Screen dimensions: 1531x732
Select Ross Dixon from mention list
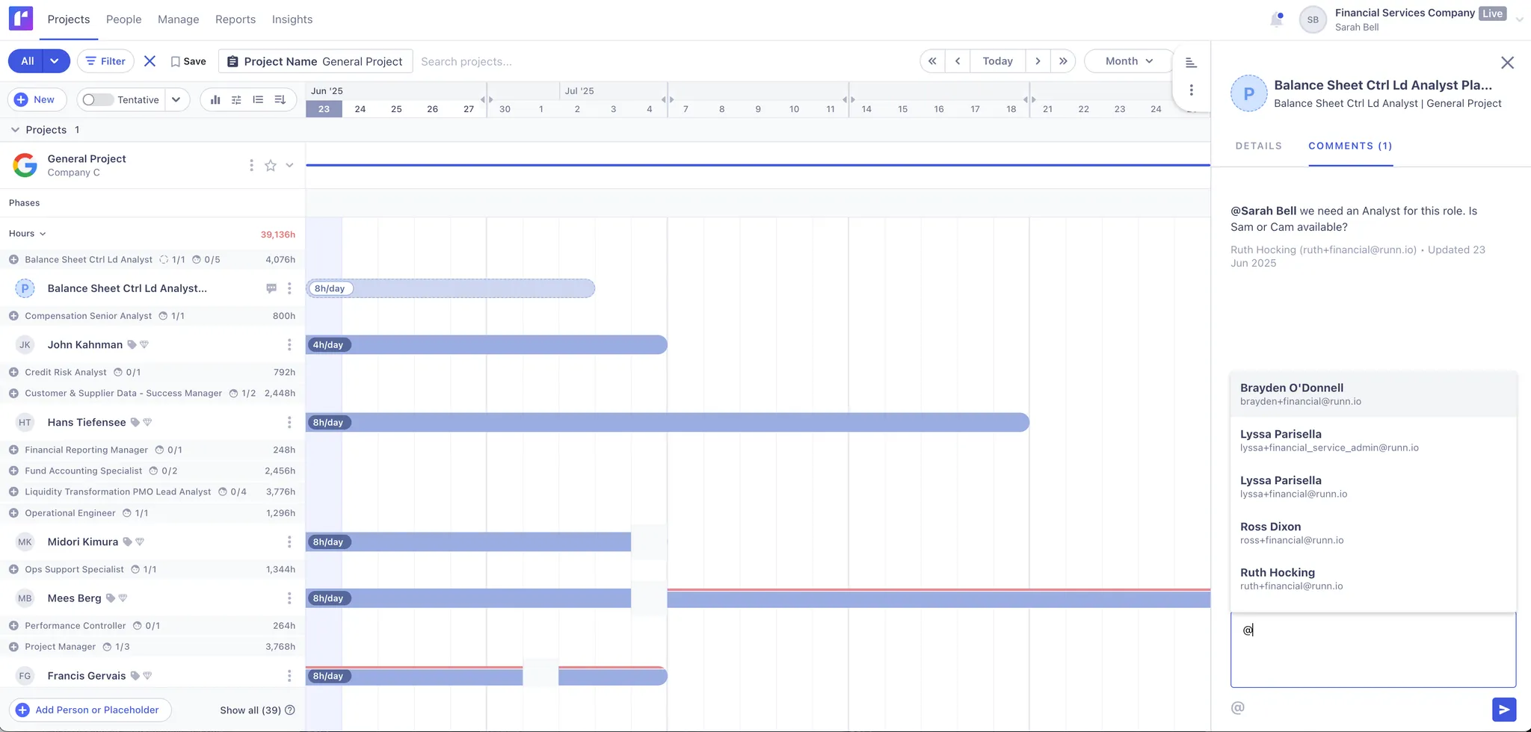1373,533
